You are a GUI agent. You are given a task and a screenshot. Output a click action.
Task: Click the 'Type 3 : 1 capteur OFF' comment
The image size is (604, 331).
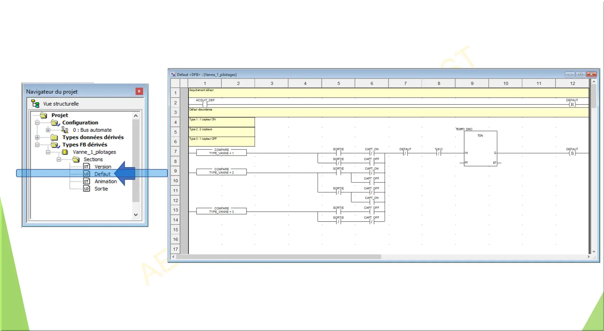(x=222, y=142)
